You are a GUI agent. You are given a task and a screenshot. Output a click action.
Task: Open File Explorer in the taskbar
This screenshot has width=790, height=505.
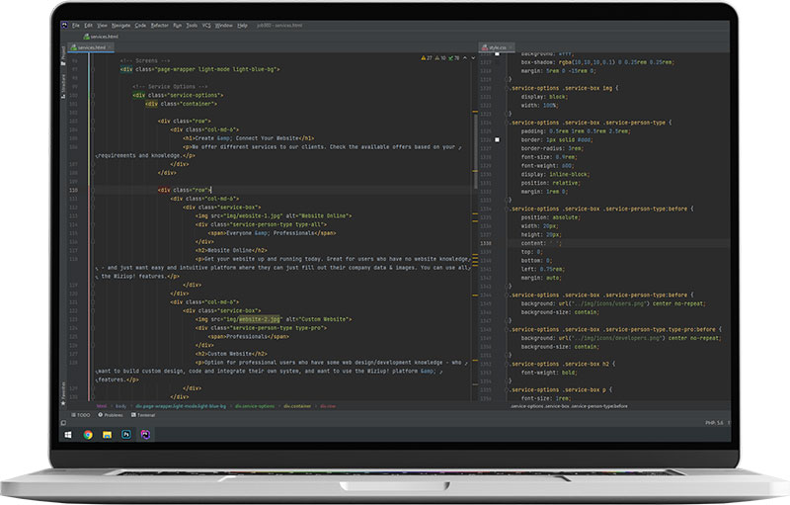pyautogui.click(x=107, y=434)
